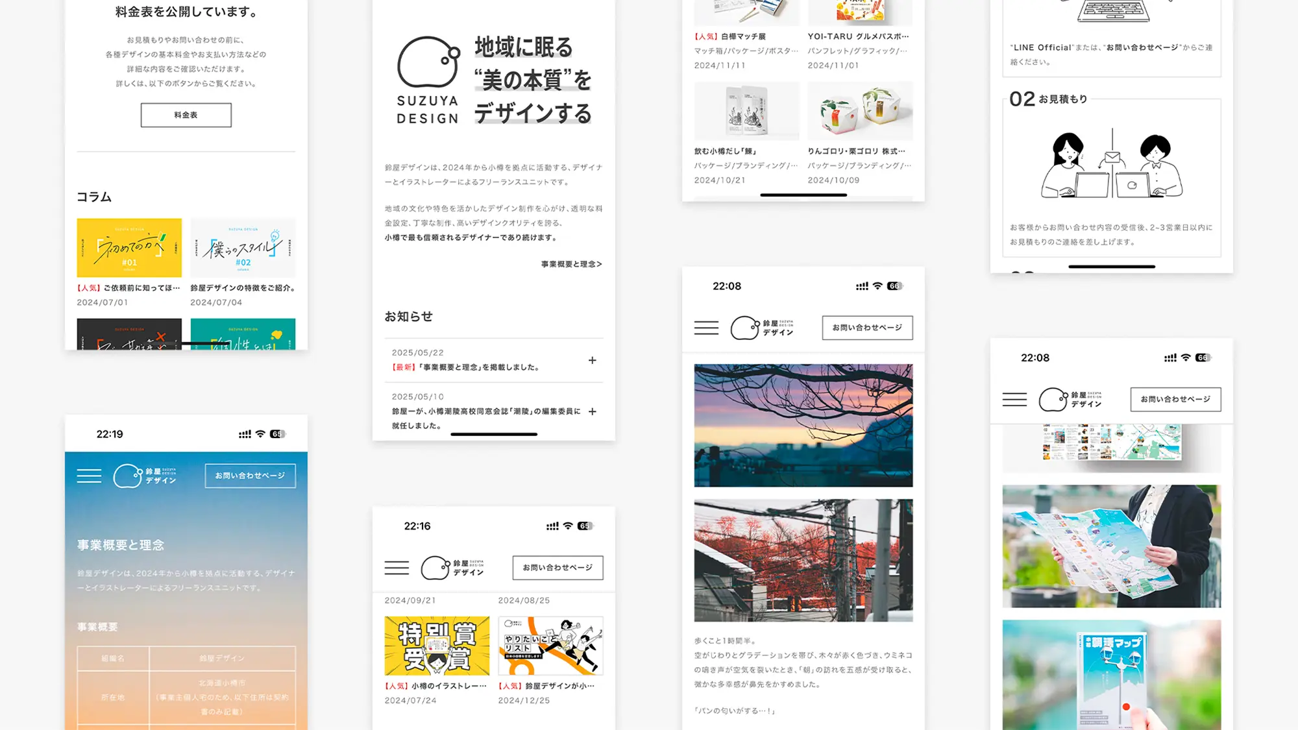The height and width of the screenshot is (730, 1298).
Task: Open the yellow 初めての方へ #01 column thumbnail
Action: 129,248
